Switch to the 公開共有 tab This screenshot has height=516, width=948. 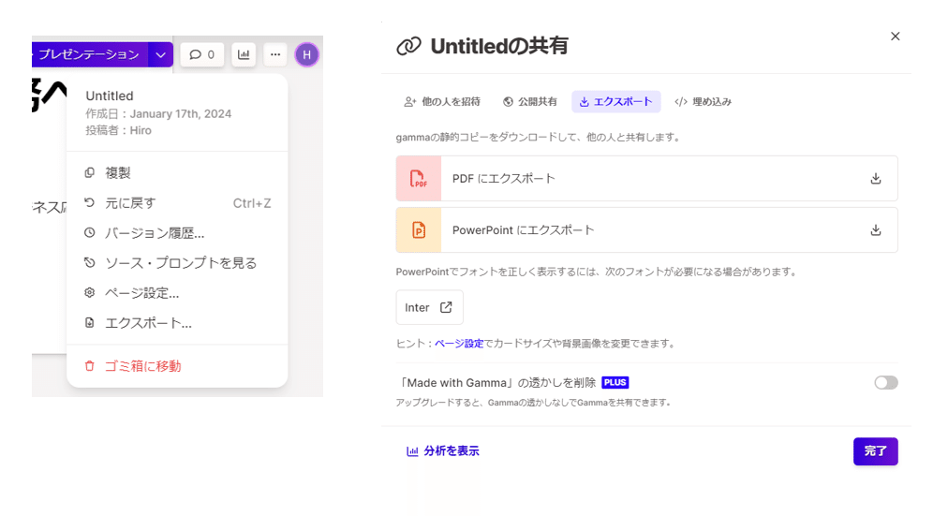point(530,101)
